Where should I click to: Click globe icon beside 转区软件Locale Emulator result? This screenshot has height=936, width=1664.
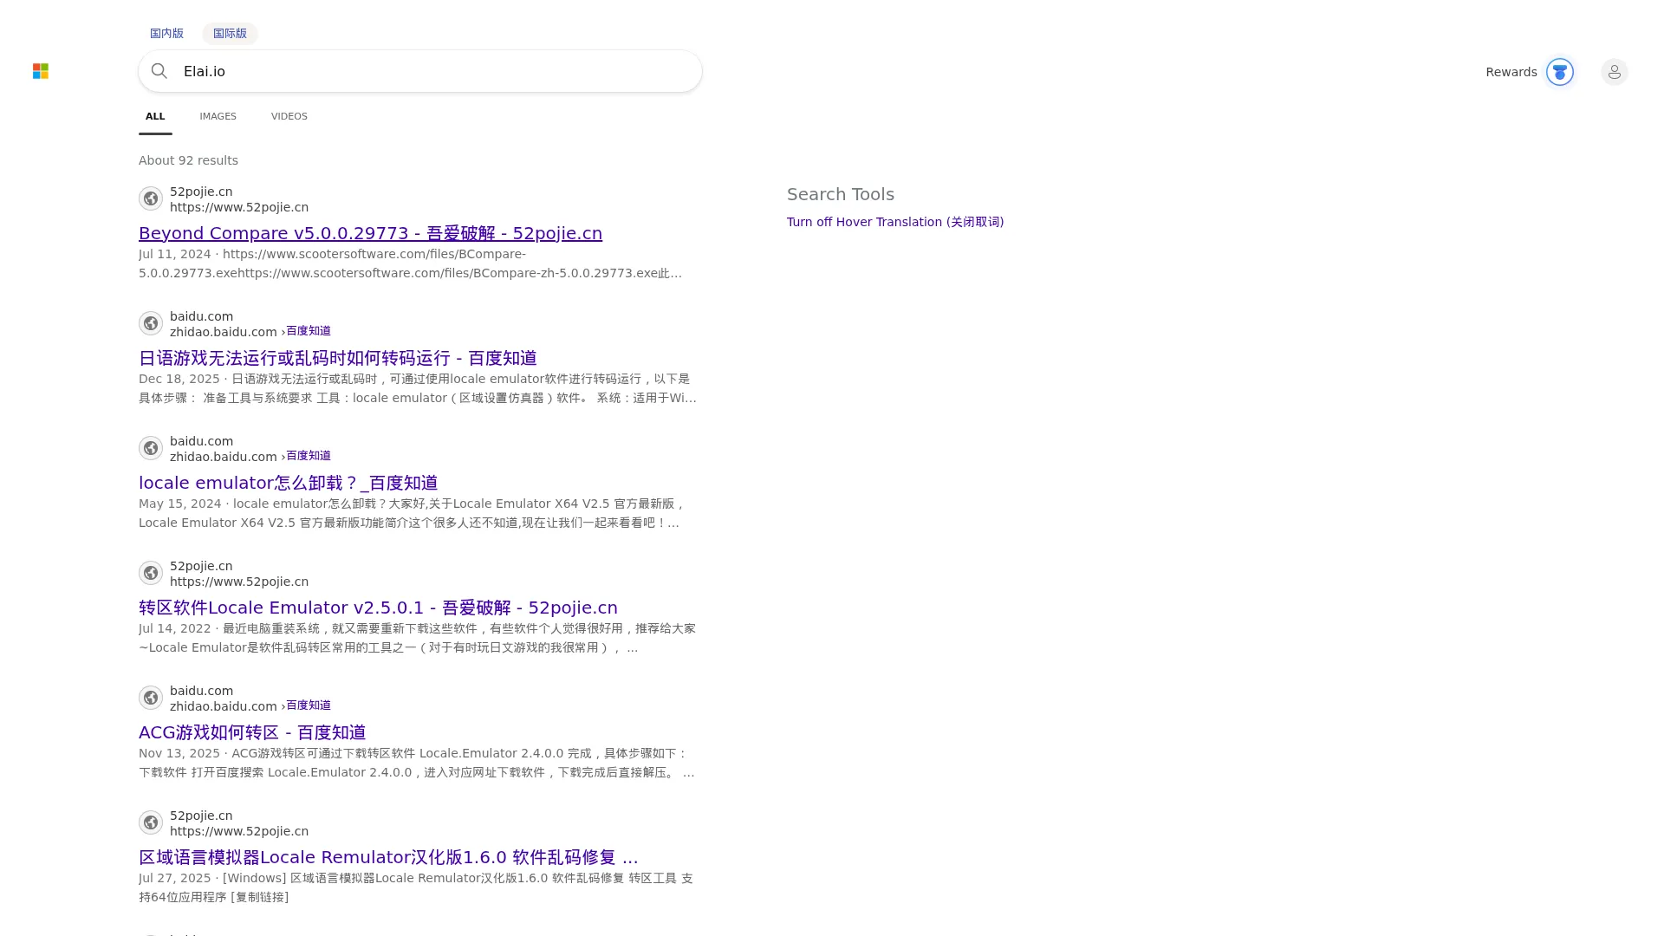point(151,573)
